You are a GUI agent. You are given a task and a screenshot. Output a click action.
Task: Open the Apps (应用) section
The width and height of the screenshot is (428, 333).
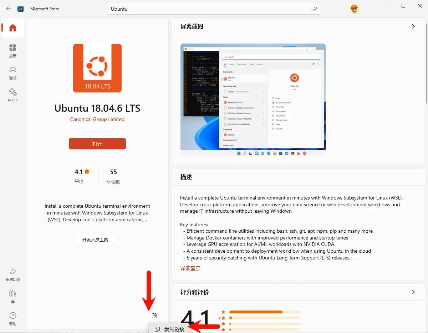(x=13, y=51)
